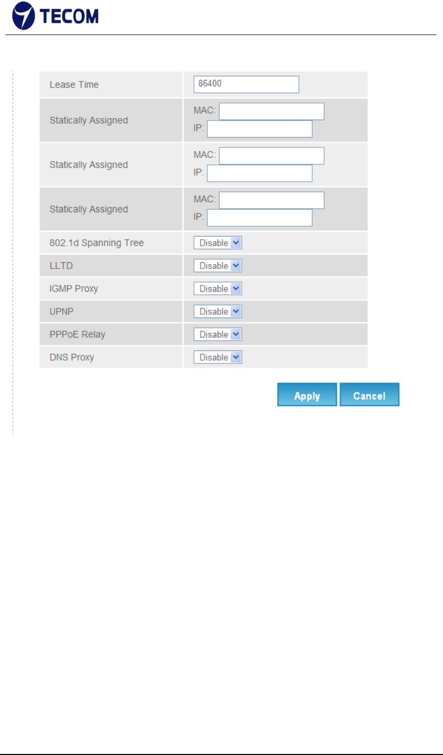443x755 pixels.
Task: Click the LLTD dropdown arrow icon
Action: pos(236,266)
